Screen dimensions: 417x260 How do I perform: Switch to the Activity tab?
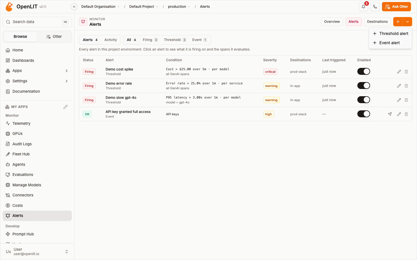(x=111, y=40)
